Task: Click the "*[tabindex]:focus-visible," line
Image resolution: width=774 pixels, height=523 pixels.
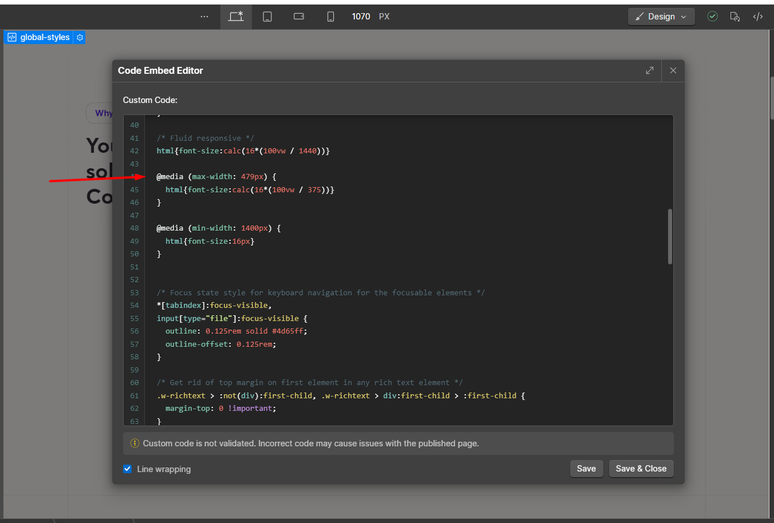Action: (x=214, y=306)
